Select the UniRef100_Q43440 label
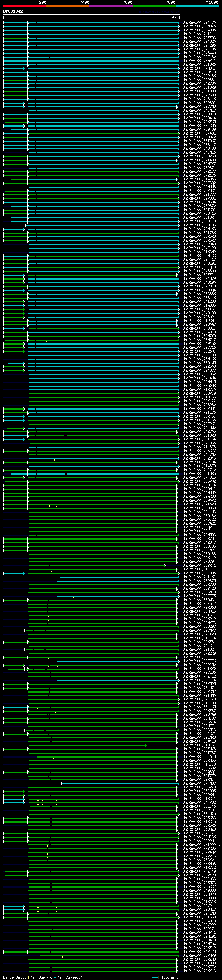Viewport: 222px width, 980px height. (199, 53)
